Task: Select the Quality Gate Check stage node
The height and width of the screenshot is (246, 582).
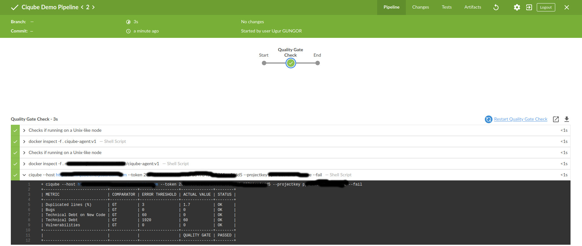Action: [x=291, y=63]
